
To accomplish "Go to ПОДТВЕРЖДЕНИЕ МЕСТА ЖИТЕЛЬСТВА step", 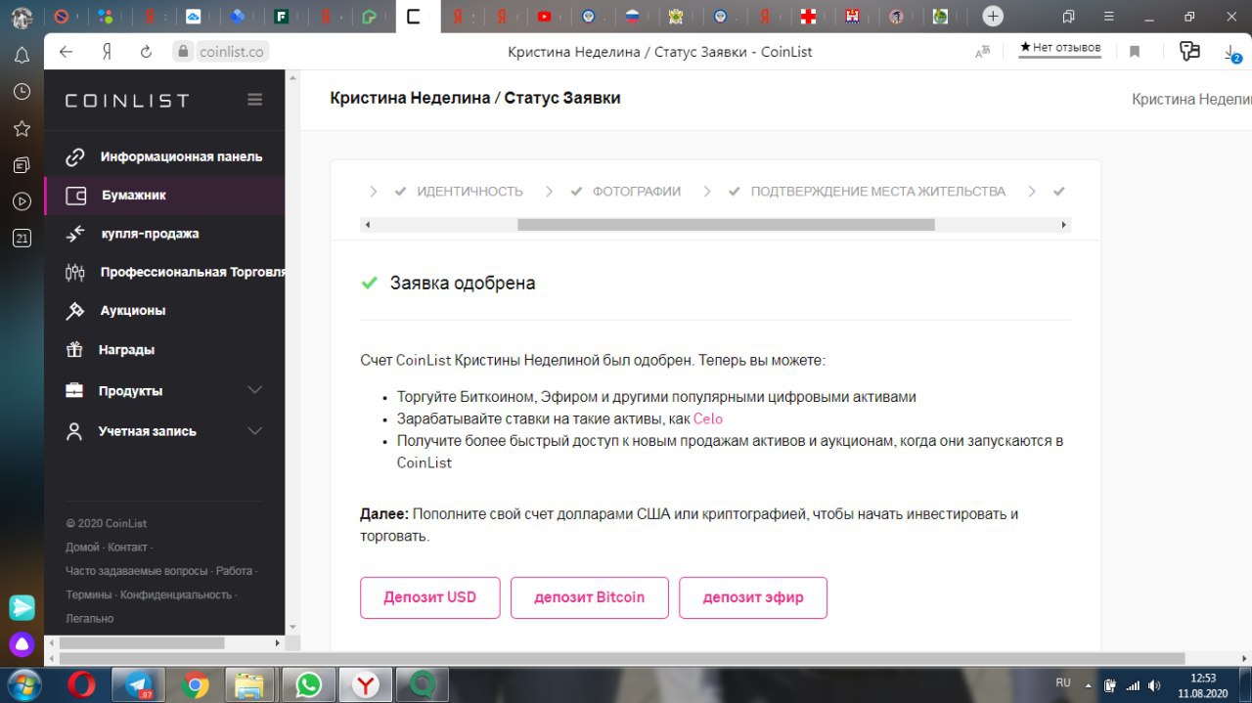I will coord(877,192).
